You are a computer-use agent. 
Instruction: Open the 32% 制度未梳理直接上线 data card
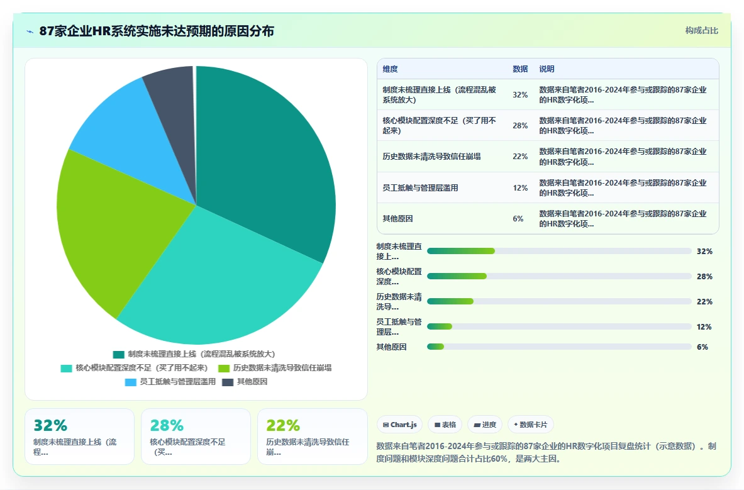pyautogui.click(x=79, y=437)
